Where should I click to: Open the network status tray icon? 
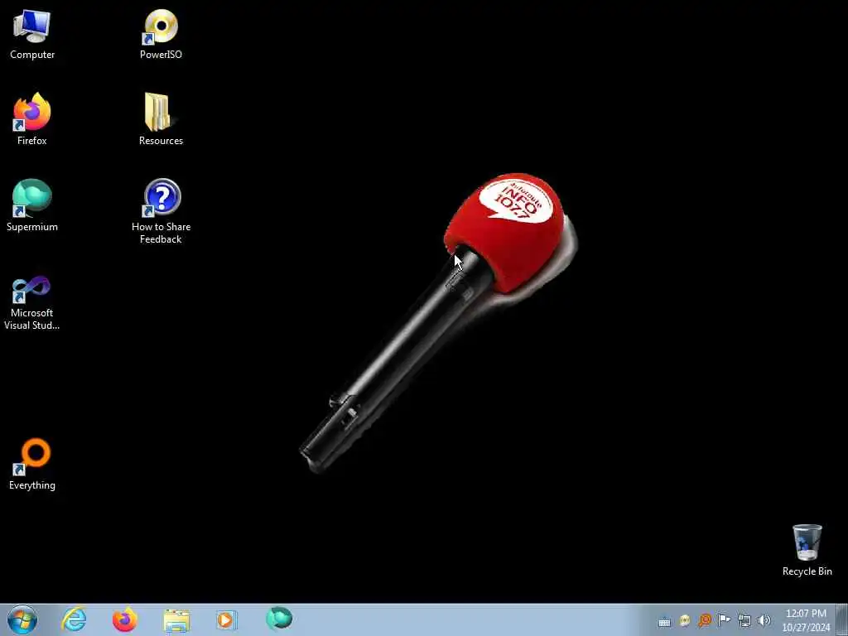point(744,621)
